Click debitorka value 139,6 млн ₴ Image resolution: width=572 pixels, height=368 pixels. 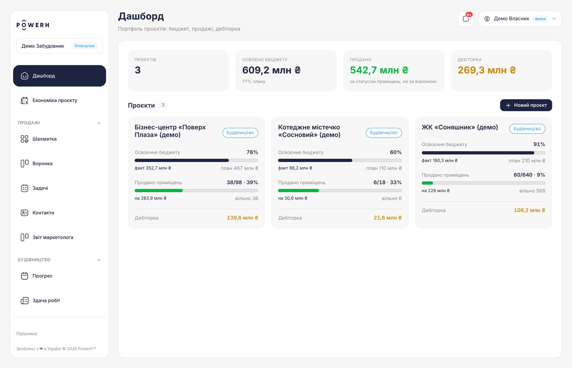pos(242,218)
